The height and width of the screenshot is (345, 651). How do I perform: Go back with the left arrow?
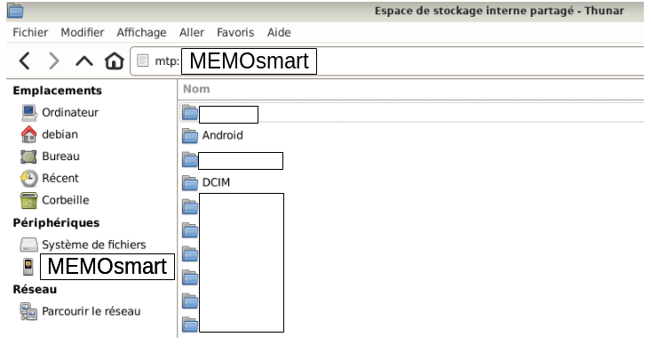click(25, 60)
